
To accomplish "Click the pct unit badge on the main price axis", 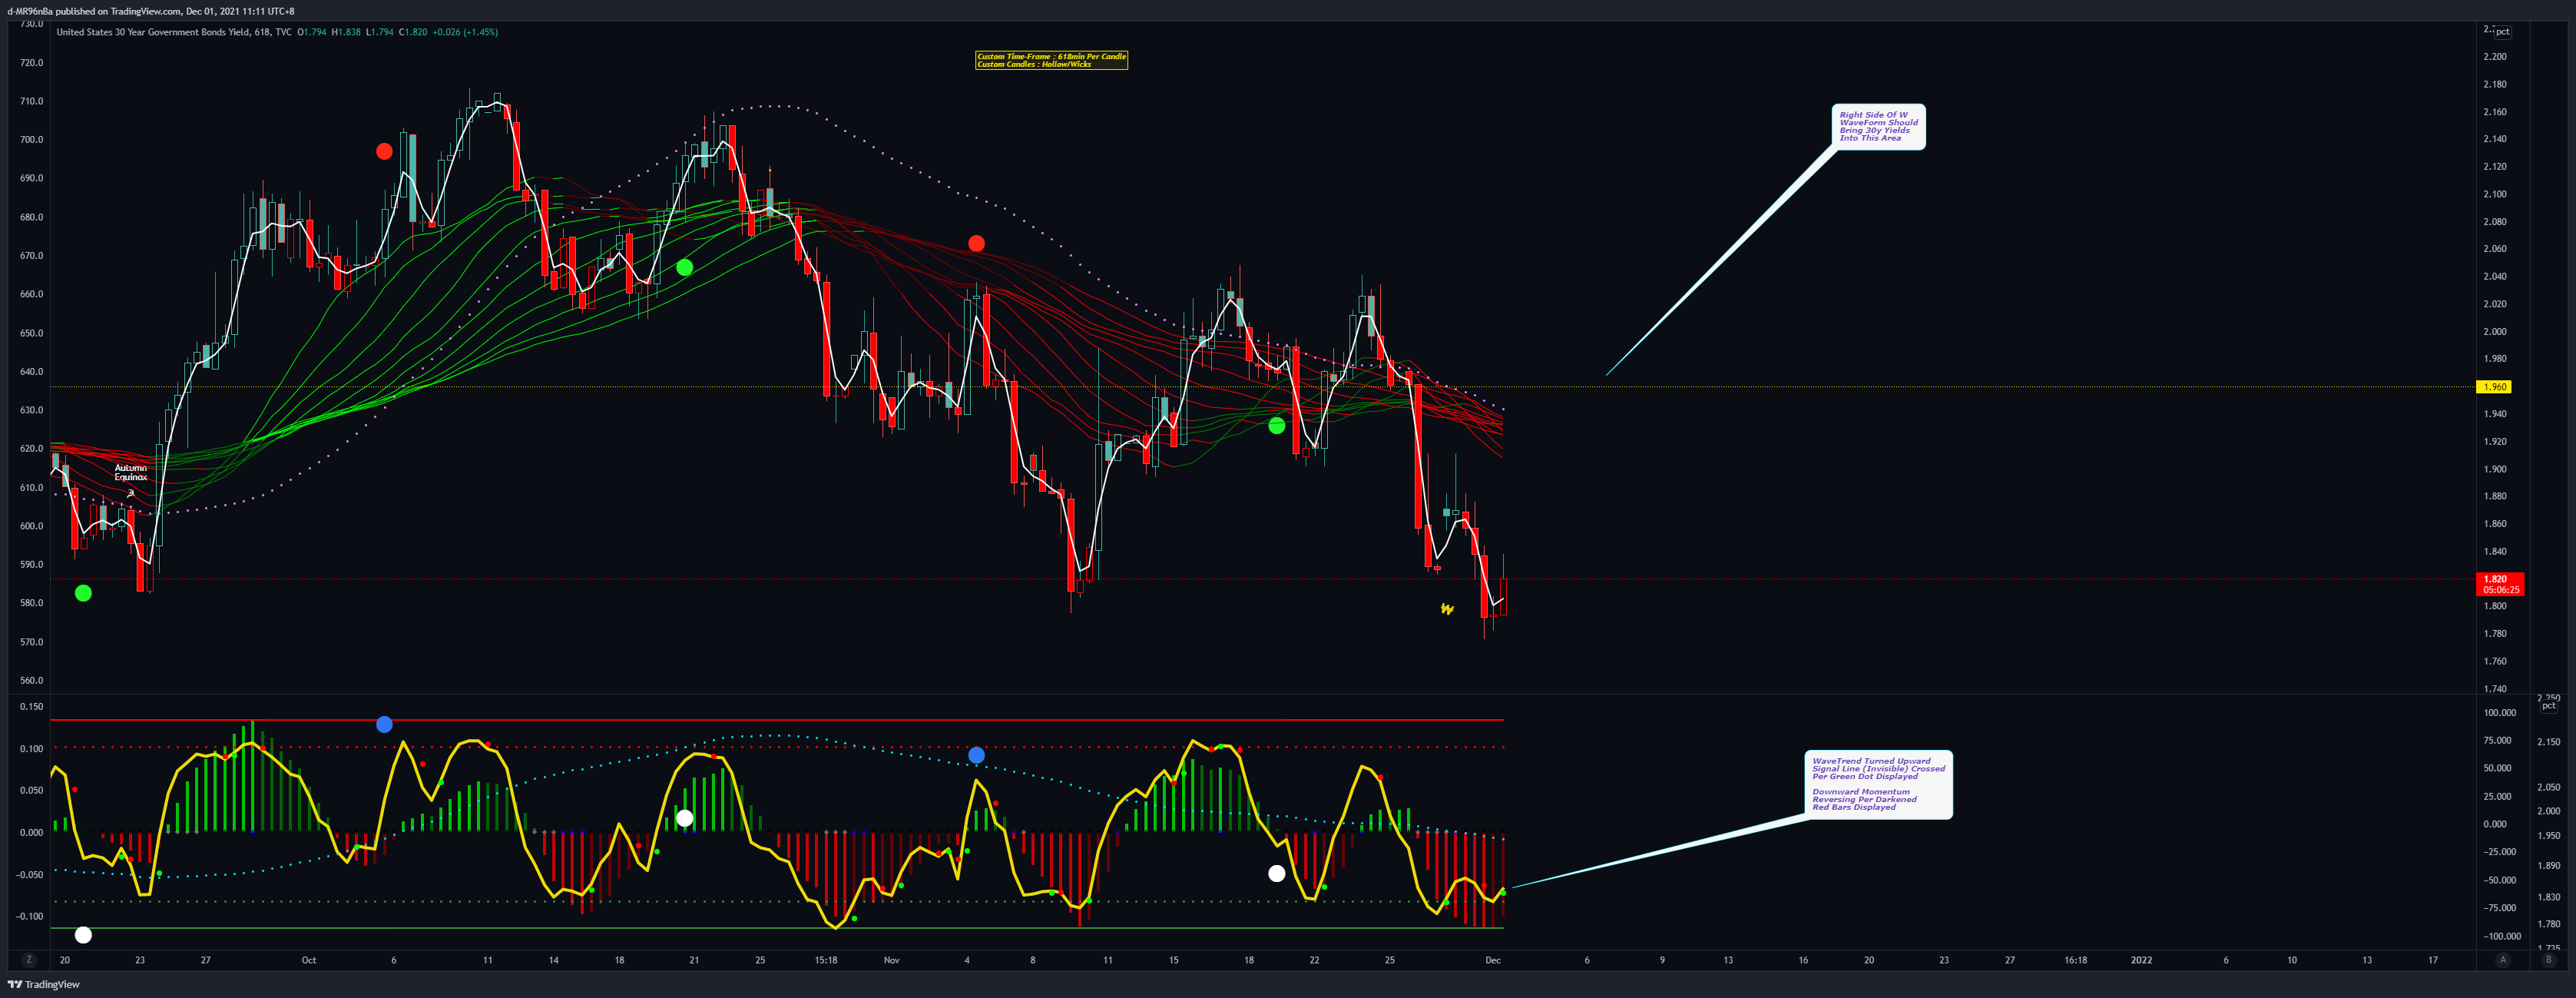I will point(2502,32).
